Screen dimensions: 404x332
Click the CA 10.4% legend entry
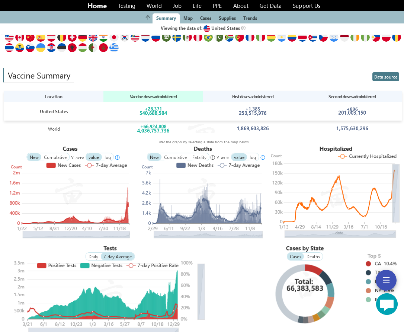[x=381, y=264]
